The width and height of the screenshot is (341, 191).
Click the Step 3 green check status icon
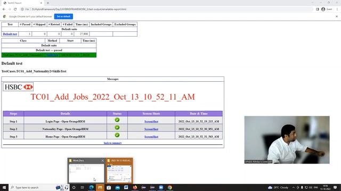click(117, 135)
